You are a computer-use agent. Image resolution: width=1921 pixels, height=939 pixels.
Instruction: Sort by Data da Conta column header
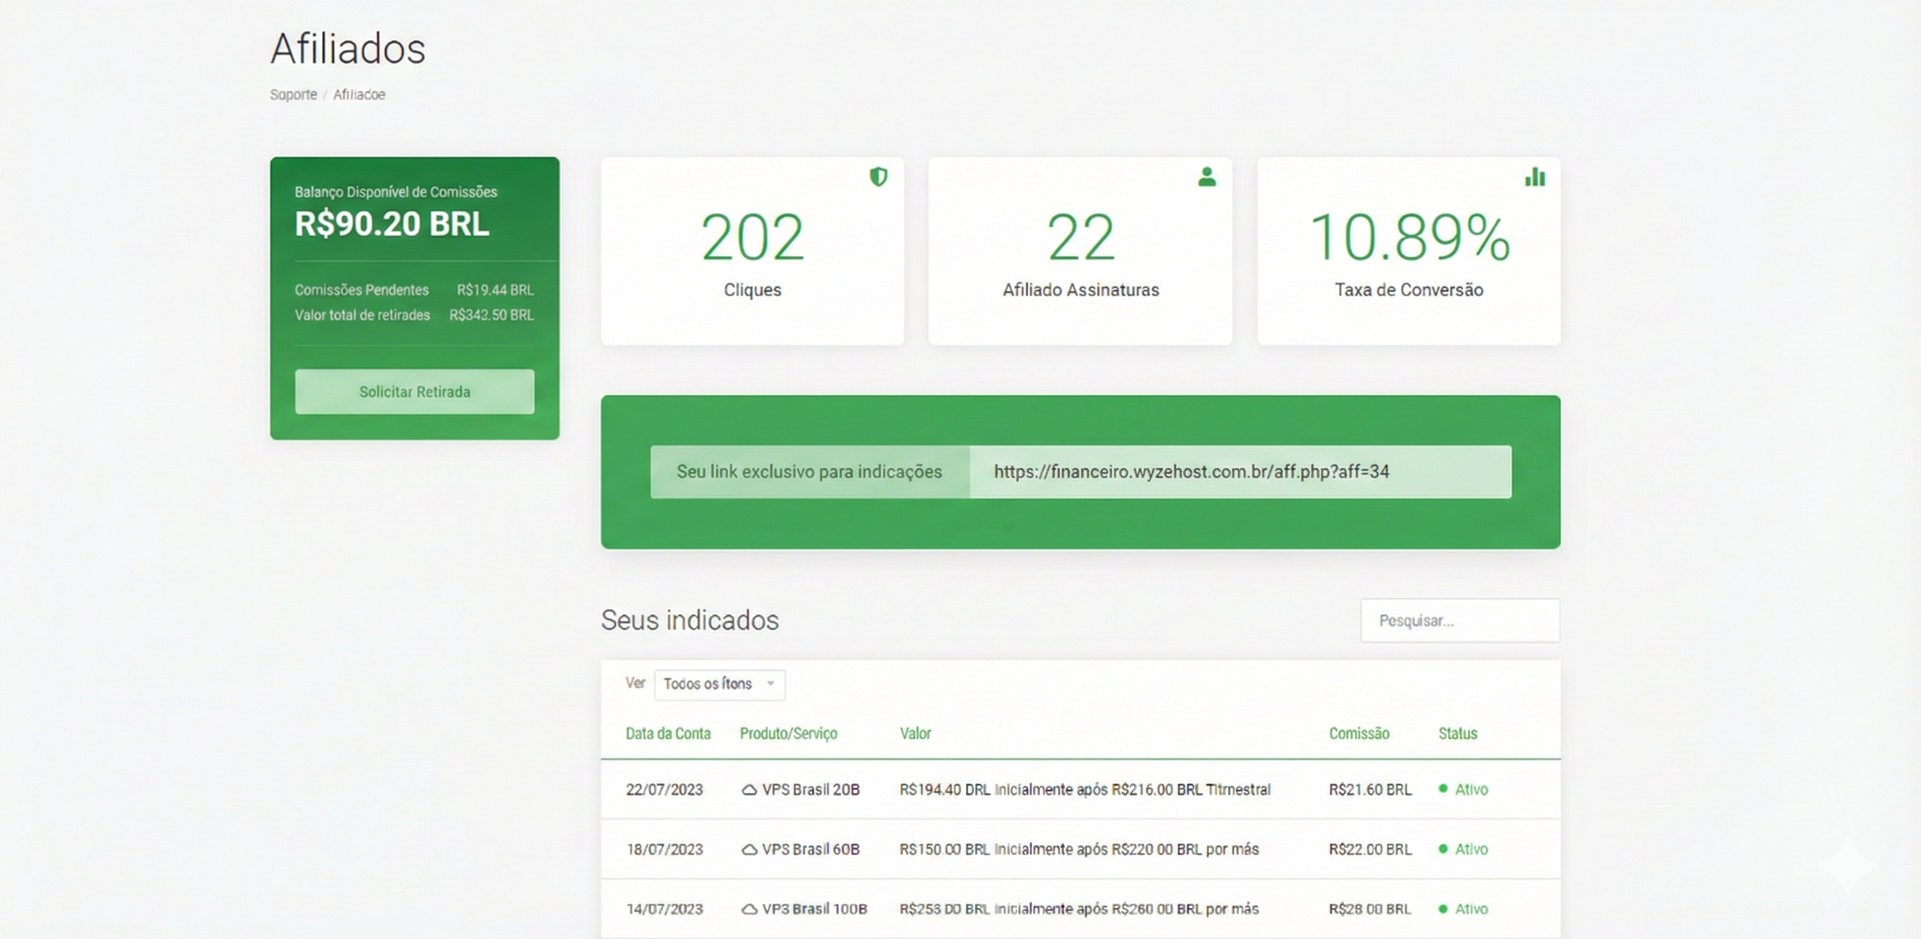click(668, 734)
